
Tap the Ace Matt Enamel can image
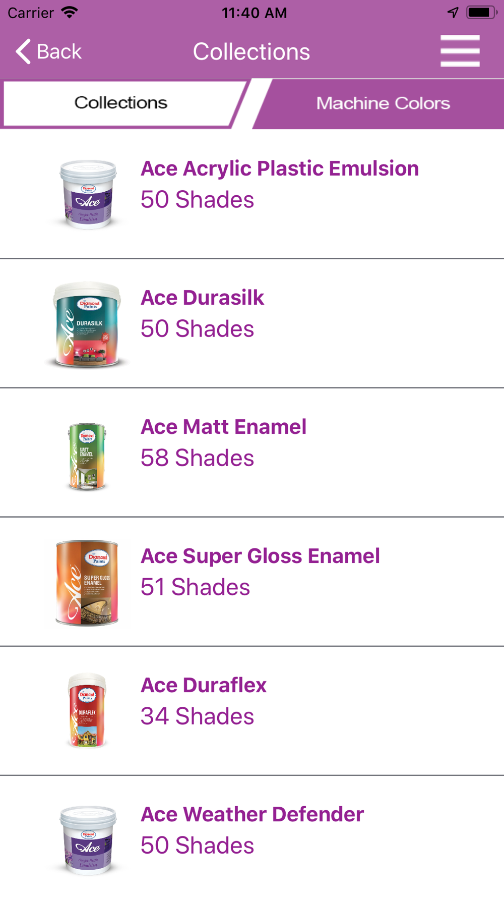pyautogui.click(x=87, y=457)
